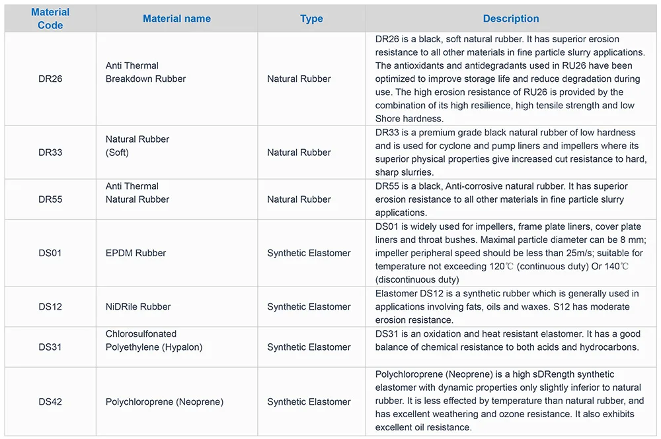Select the DR33 material code cell
Viewport: 661px width, 439px height.
pyautogui.click(x=50, y=152)
